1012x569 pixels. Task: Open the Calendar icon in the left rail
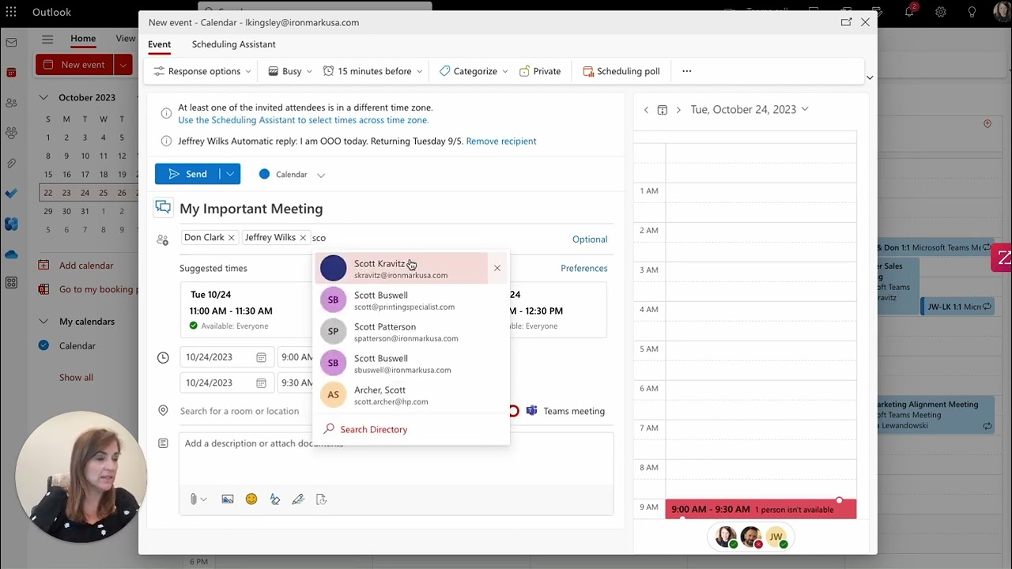click(11, 72)
